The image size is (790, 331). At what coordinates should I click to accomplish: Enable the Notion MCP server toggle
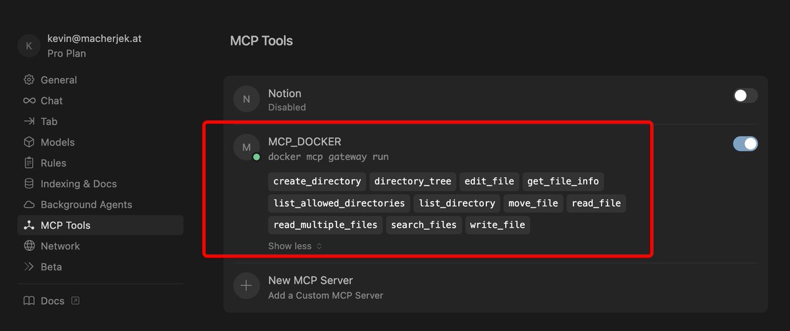(745, 96)
